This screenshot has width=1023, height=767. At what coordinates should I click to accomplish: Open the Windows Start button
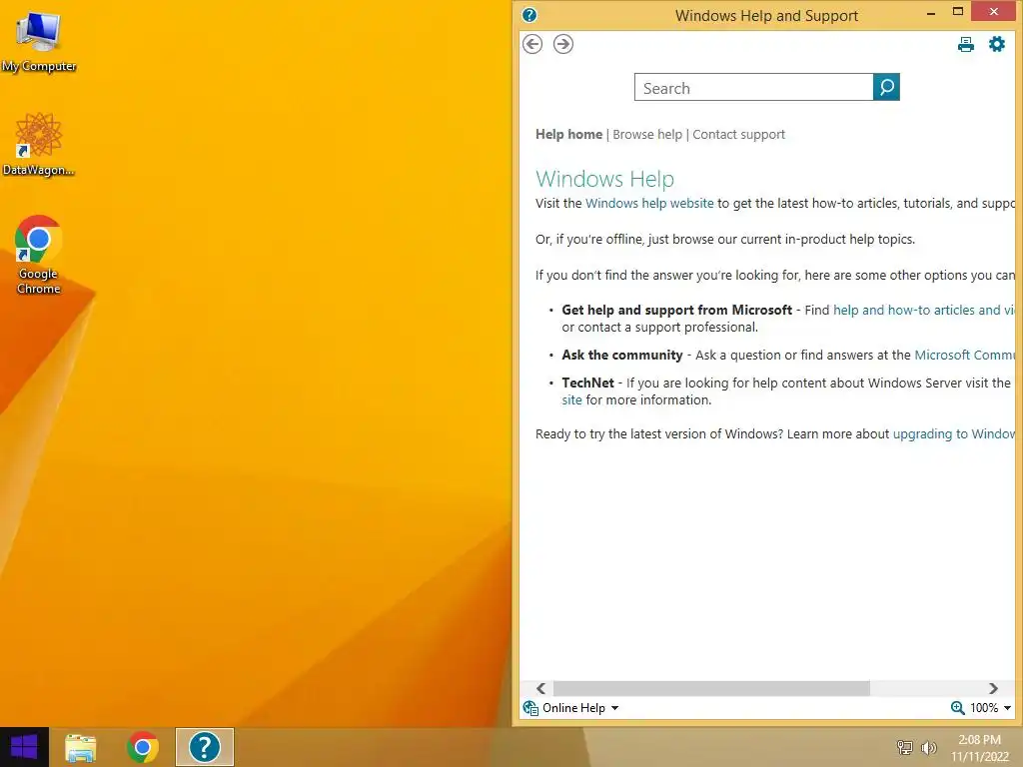click(x=24, y=747)
